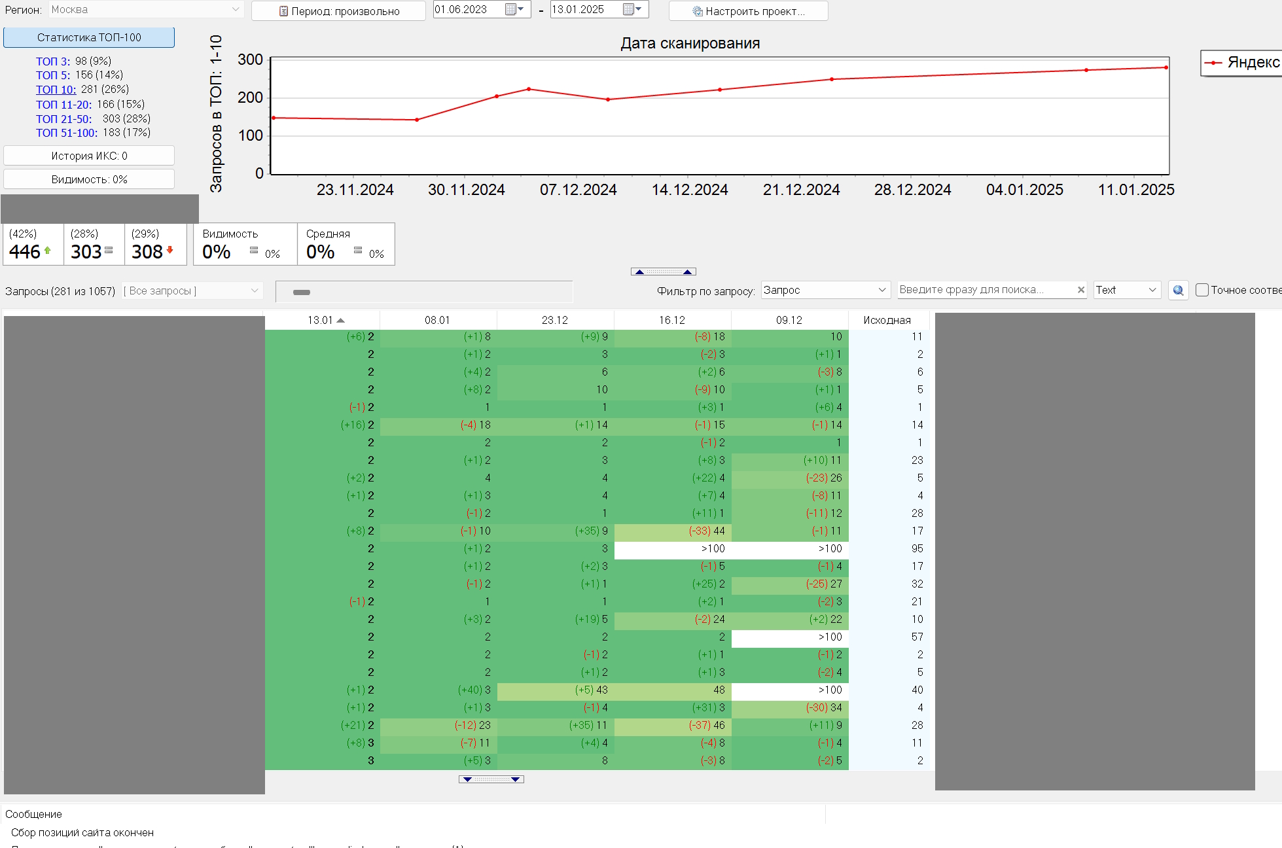
Task: Click the last chart data point near 11.01.2025
Action: click(1166, 67)
